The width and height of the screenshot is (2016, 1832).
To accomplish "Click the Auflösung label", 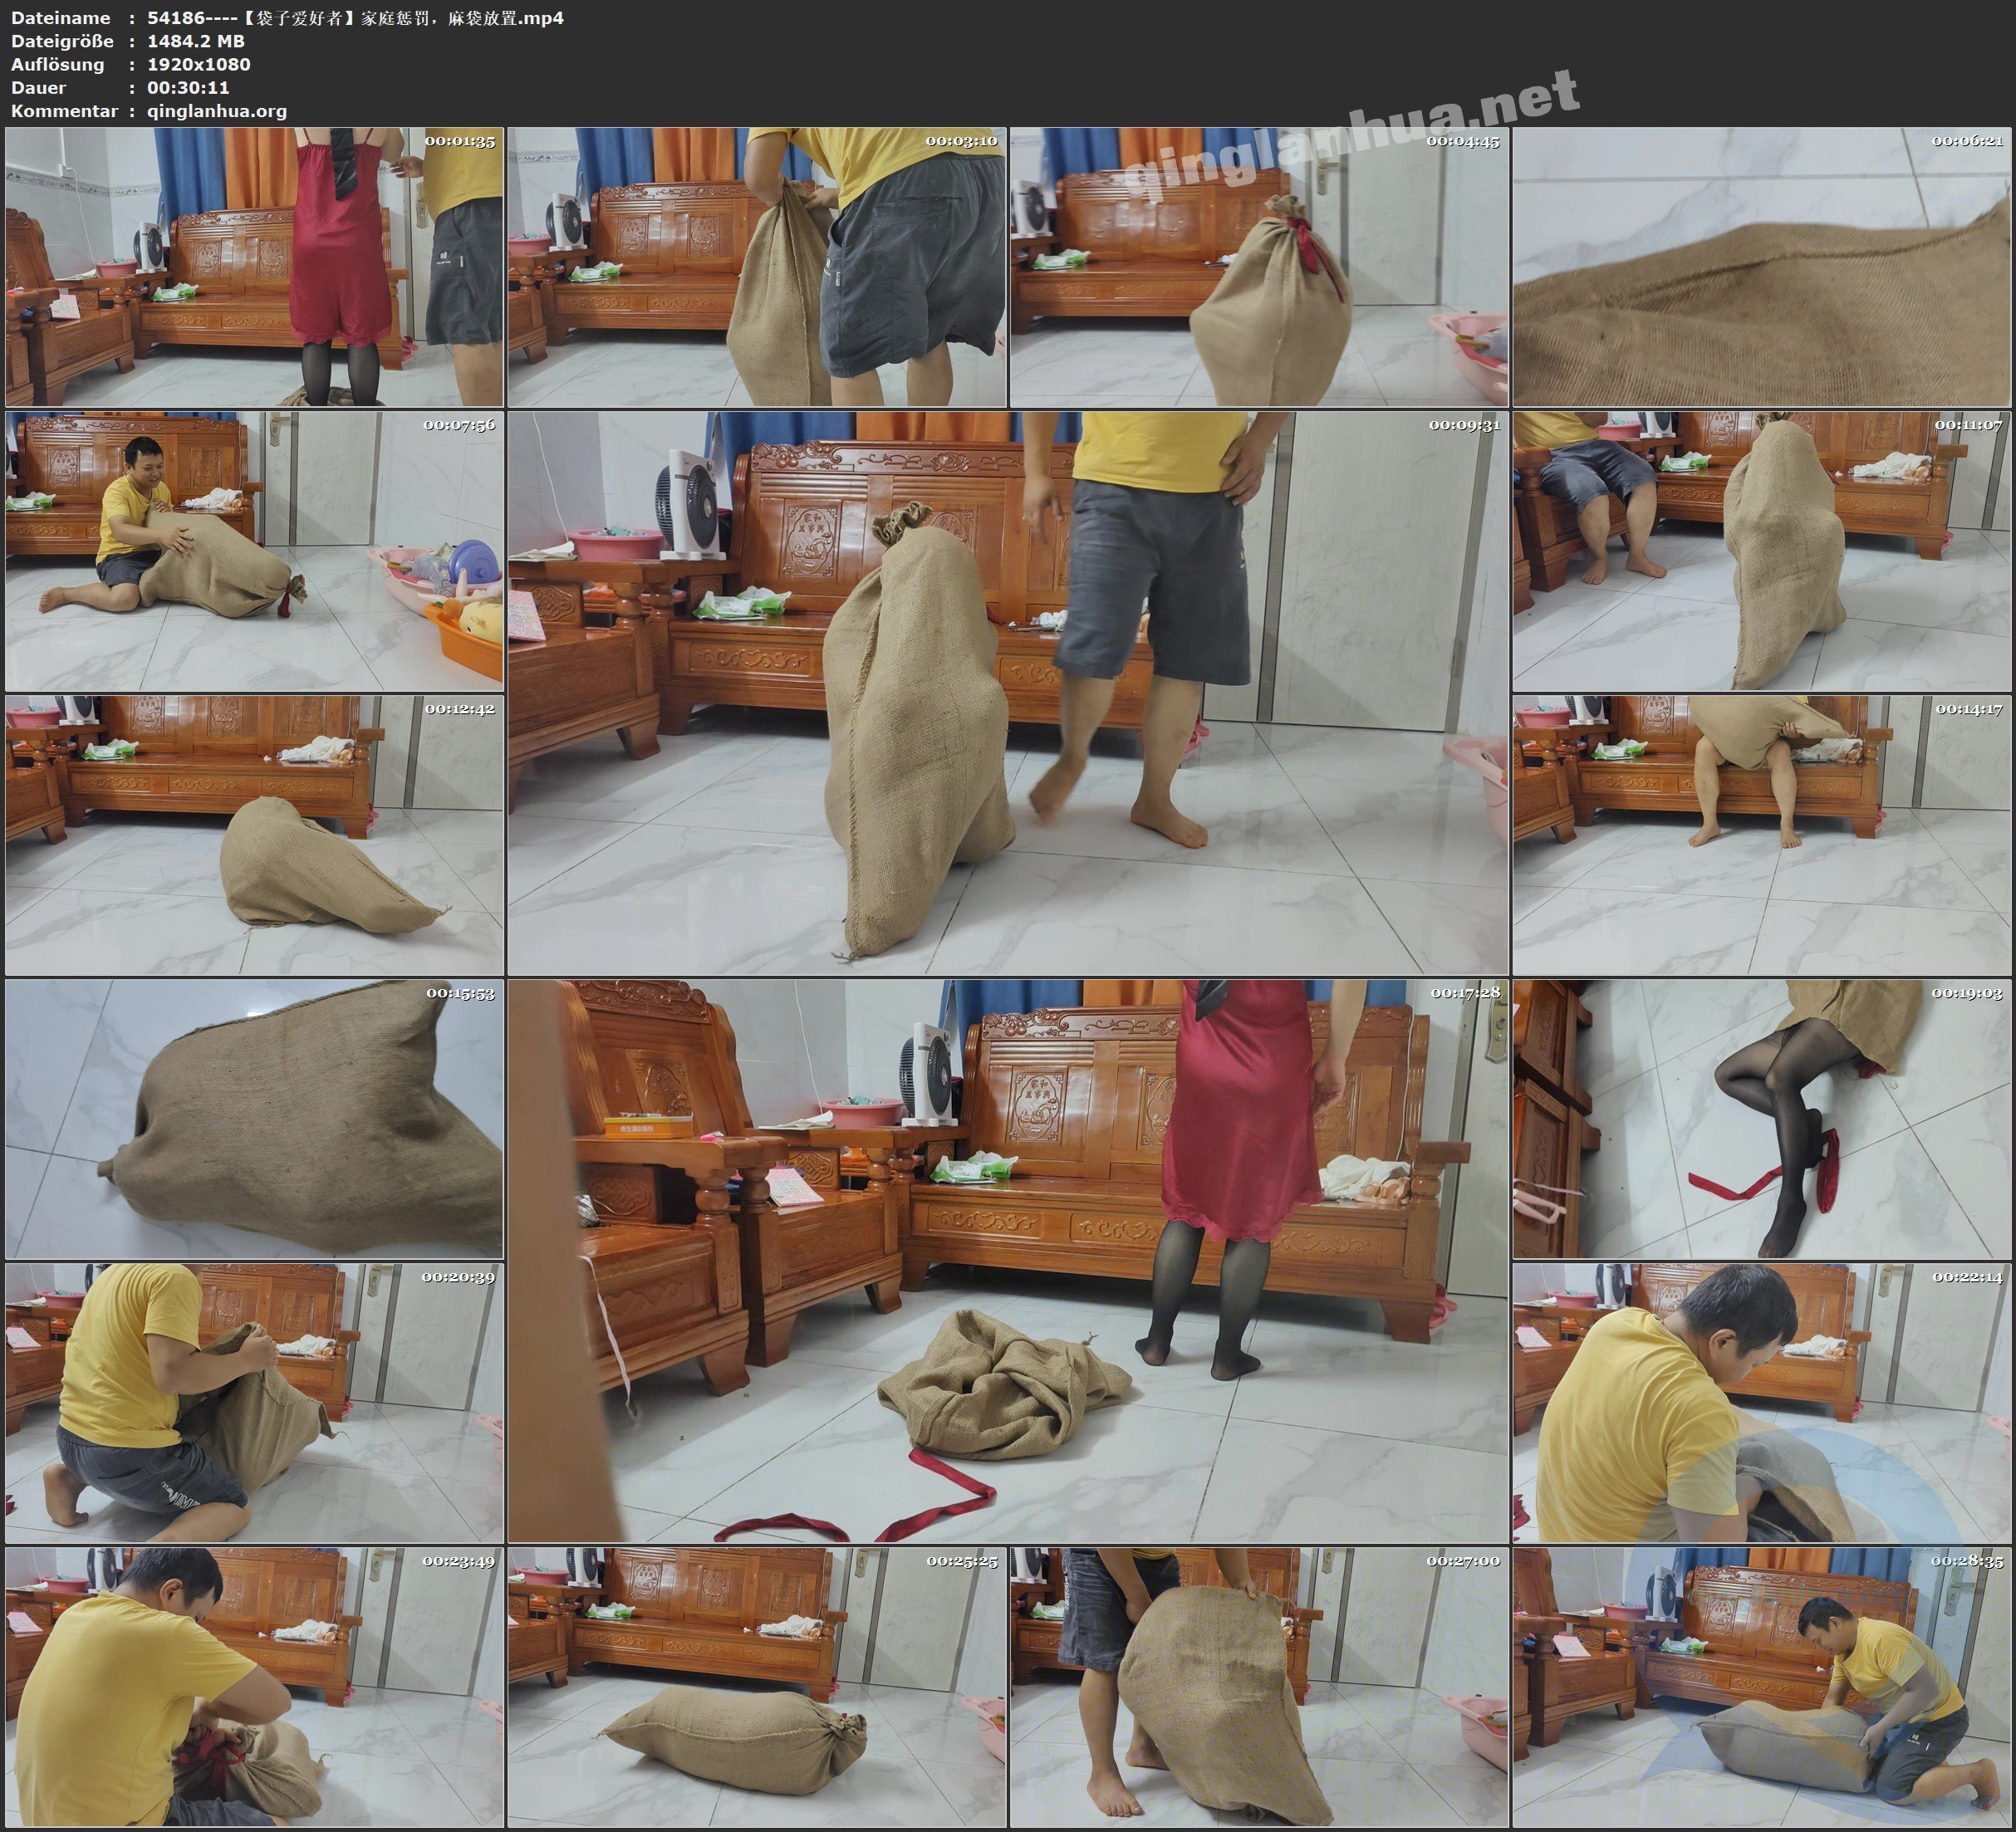I will [x=57, y=64].
